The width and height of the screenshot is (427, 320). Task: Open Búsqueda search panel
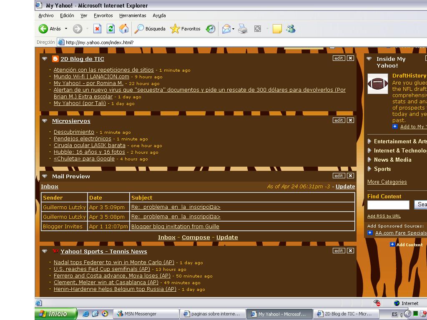150,29
